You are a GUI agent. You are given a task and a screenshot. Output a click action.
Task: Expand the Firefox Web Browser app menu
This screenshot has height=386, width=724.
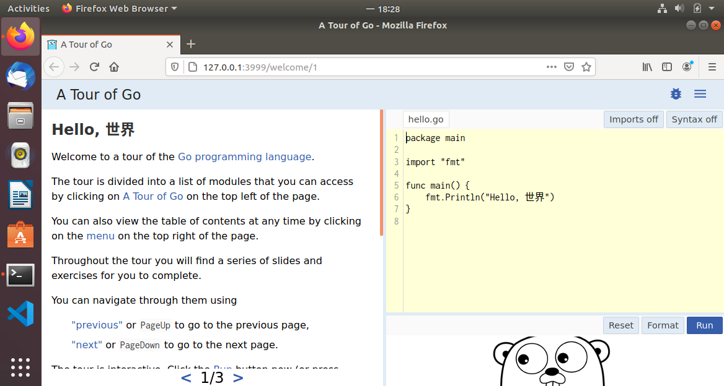pyautogui.click(x=120, y=8)
